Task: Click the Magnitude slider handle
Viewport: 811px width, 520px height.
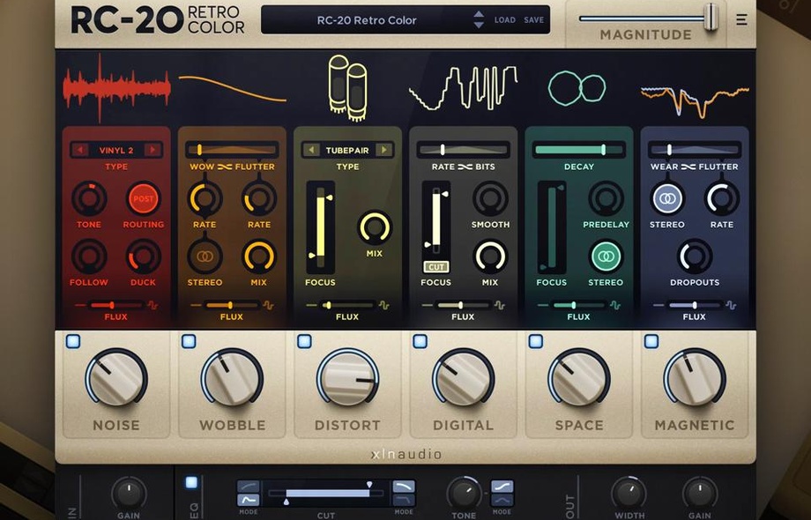Action: (x=711, y=16)
